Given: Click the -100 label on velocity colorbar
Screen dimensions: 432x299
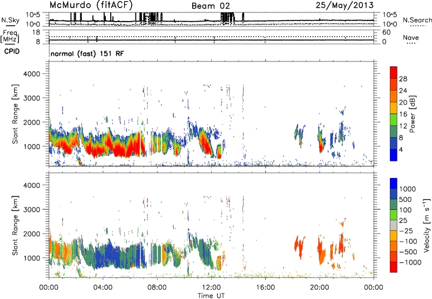Looking at the screenshot, I should pyautogui.click(x=408, y=241).
